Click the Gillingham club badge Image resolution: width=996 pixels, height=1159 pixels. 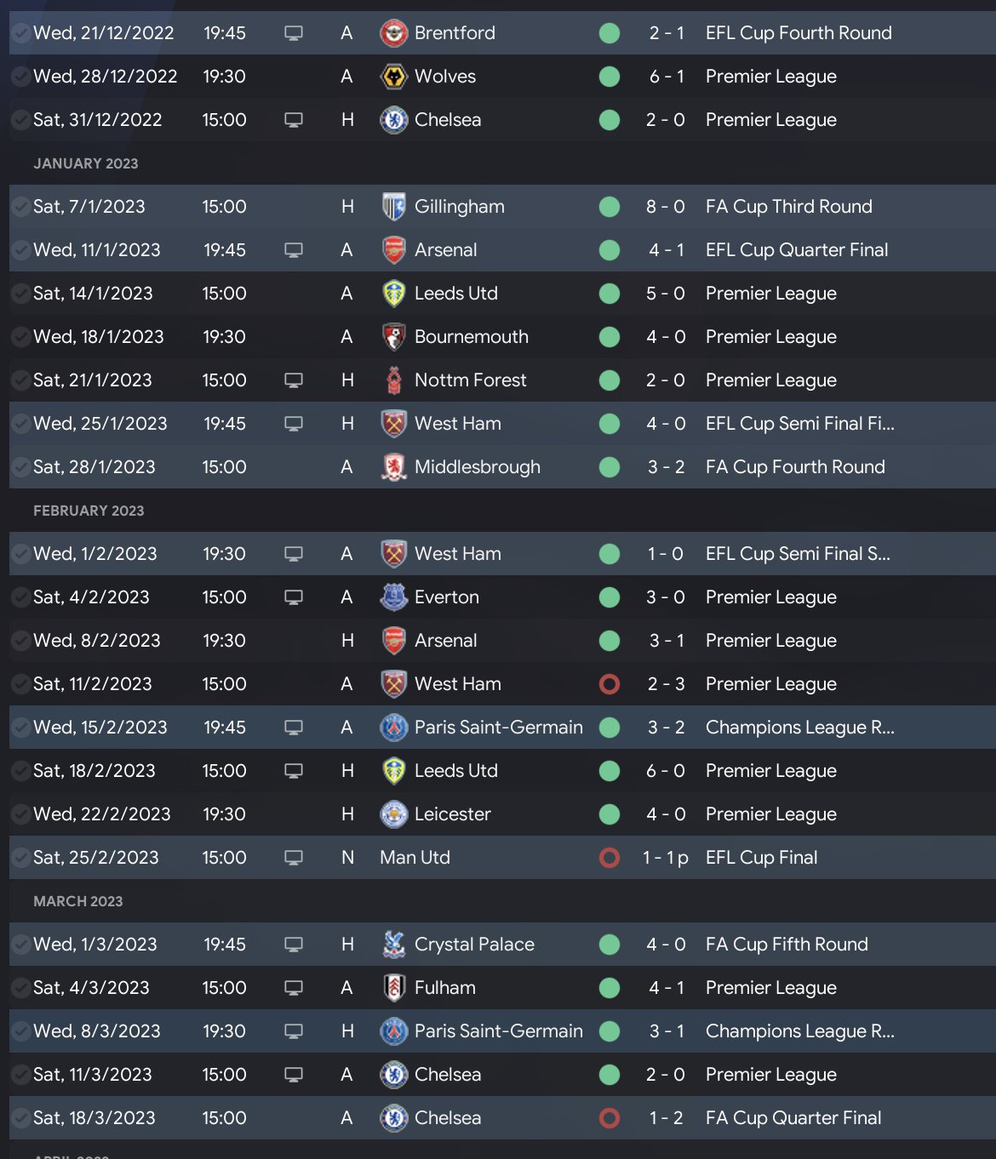click(393, 207)
